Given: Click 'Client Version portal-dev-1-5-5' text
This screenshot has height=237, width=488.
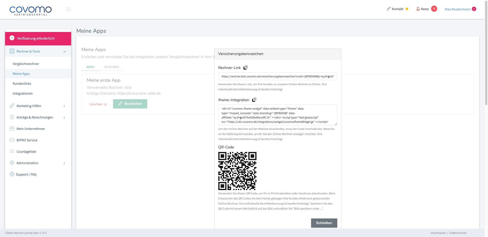Looking at the screenshot, I should coord(26,233).
